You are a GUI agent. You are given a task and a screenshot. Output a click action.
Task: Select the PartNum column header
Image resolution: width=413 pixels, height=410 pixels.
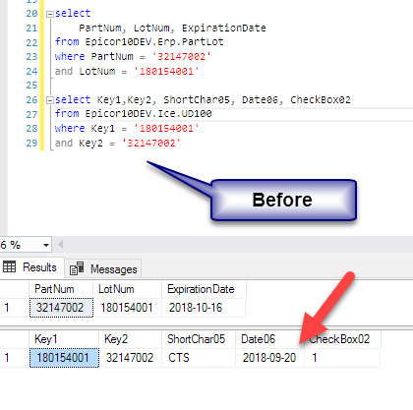[61, 289]
